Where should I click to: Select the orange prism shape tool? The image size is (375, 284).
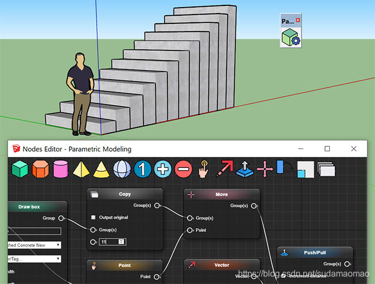coord(40,169)
